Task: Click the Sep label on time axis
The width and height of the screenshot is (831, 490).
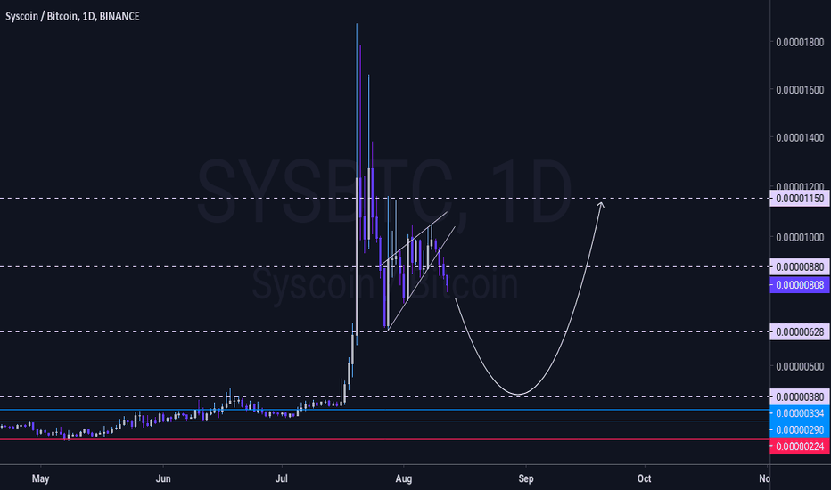Action: 526,479
